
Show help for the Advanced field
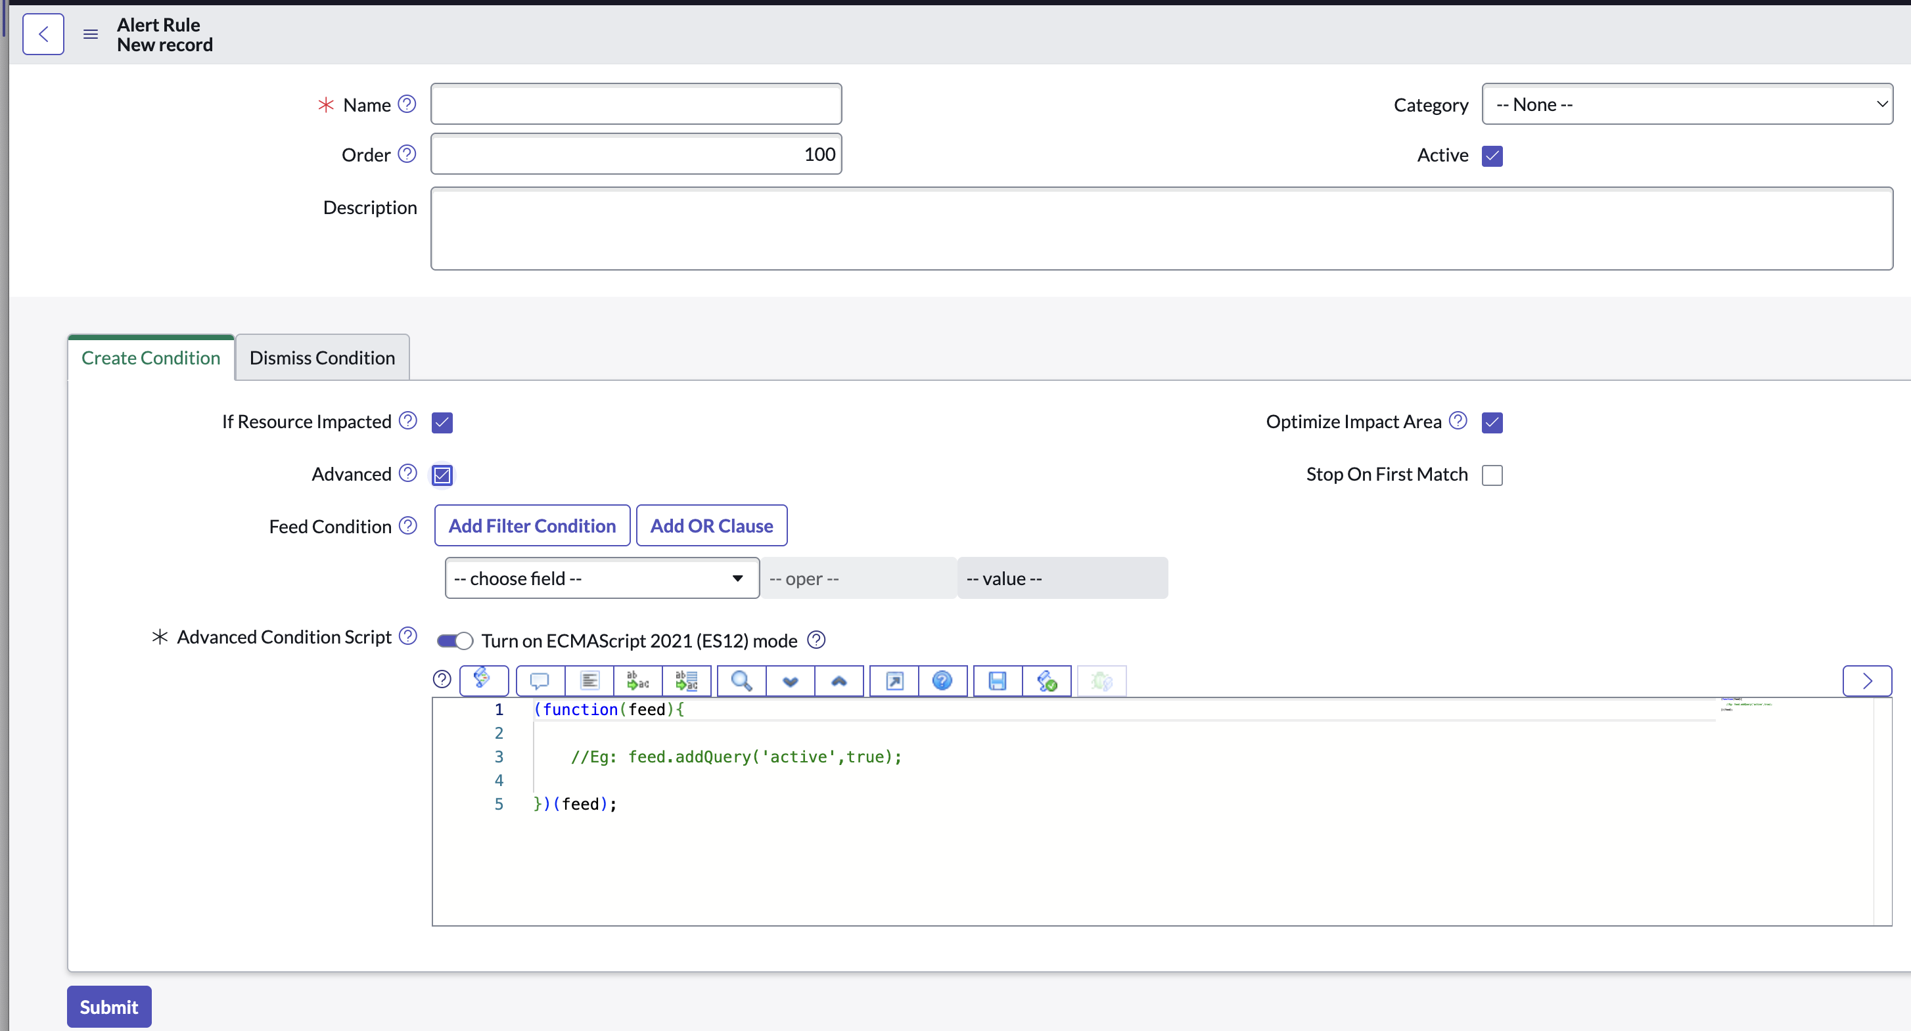[x=408, y=473]
